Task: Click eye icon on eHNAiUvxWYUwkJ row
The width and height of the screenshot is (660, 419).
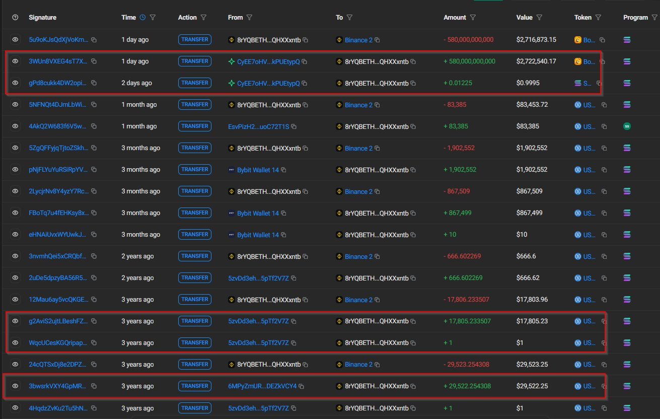Action: pyautogui.click(x=15, y=234)
